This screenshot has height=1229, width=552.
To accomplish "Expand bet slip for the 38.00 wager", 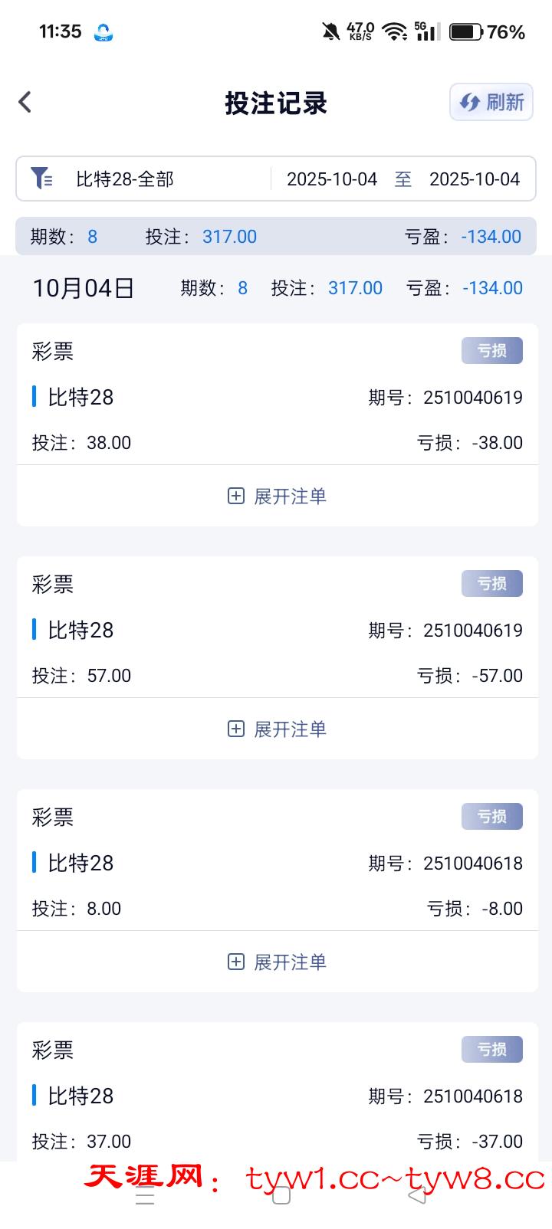I will (290, 497).
